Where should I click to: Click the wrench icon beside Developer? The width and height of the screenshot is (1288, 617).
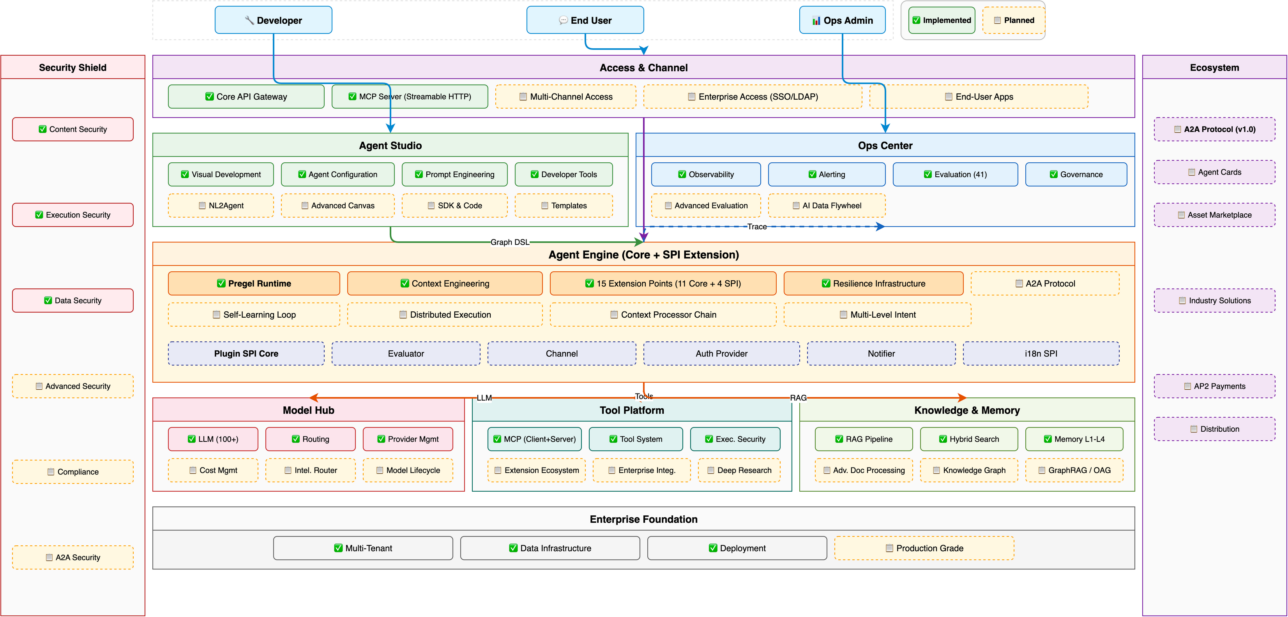tap(249, 21)
